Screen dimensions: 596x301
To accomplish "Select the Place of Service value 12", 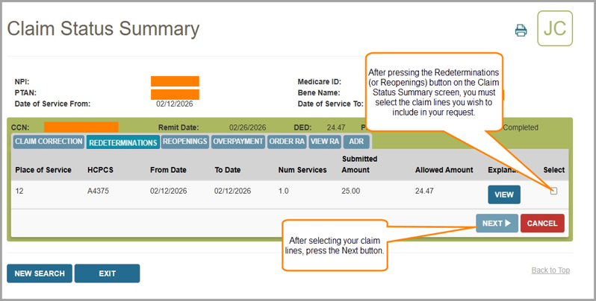I will click(19, 191).
